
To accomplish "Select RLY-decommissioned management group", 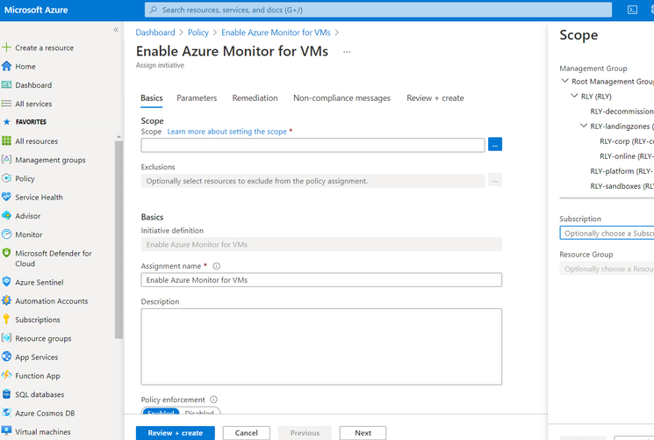I will coord(622,111).
